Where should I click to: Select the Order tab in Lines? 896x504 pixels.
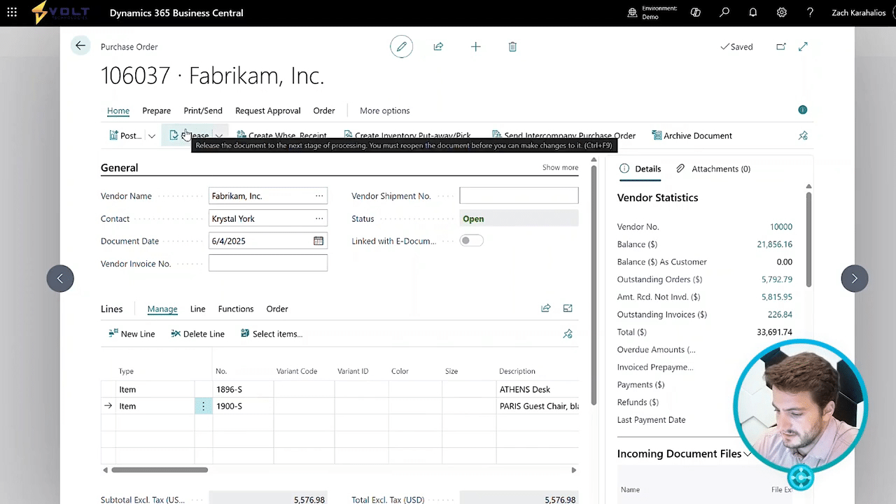(277, 309)
